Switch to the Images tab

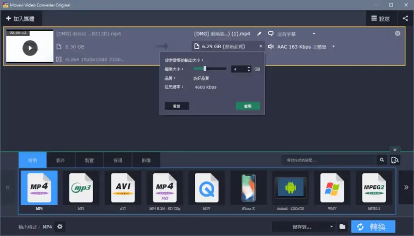click(146, 160)
